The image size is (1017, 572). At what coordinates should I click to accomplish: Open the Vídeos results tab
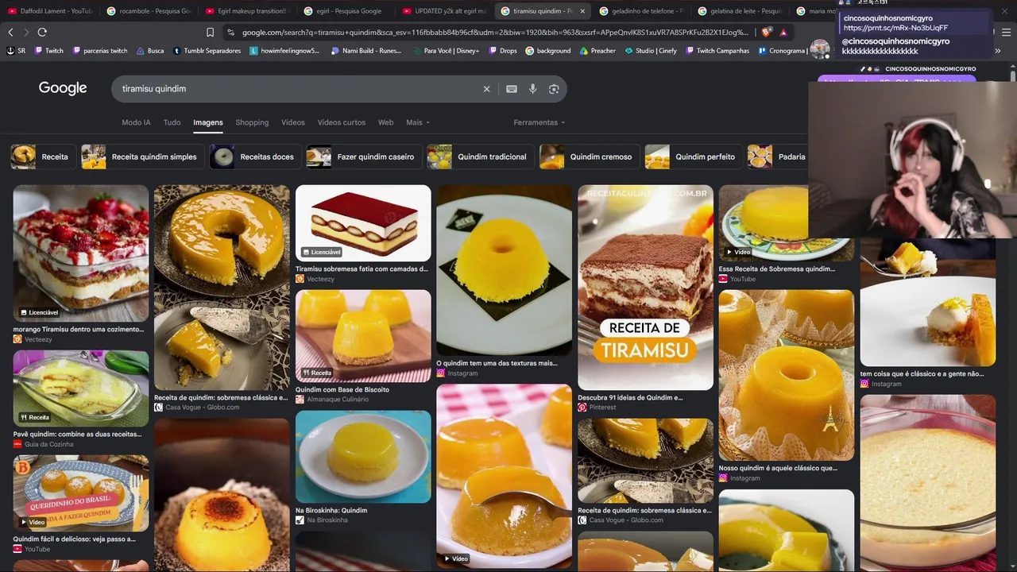tap(292, 122)
